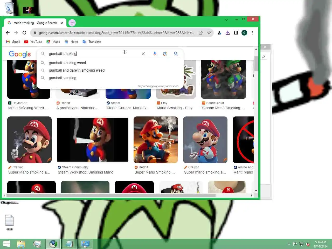Reload the current page
Screen dimensions: 332x249
[24, 33]
